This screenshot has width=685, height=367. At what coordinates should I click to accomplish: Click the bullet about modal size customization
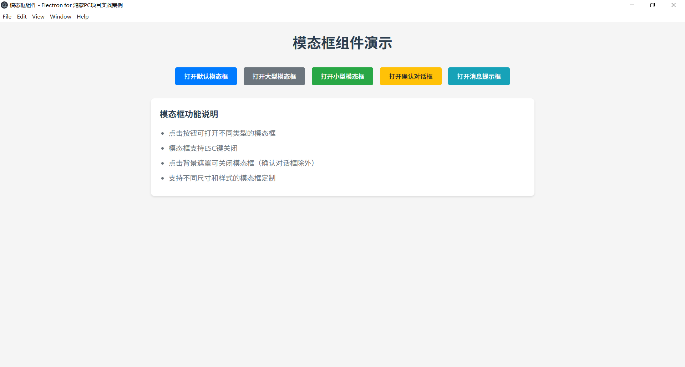tap(222, 178)
